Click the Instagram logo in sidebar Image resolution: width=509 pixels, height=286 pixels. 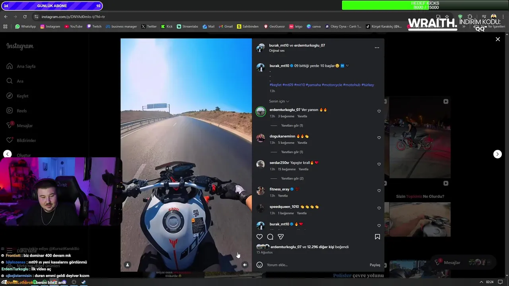(x=20, y=46)
